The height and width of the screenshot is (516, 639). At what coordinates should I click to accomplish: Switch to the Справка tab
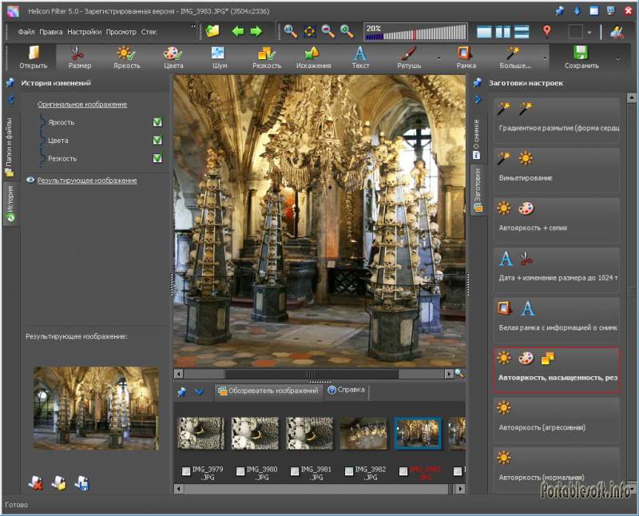[x=346, y=391]
